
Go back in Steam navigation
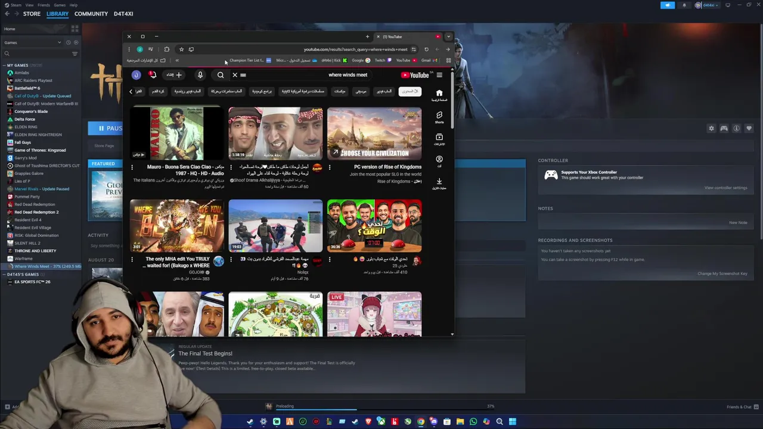[6, 14]
